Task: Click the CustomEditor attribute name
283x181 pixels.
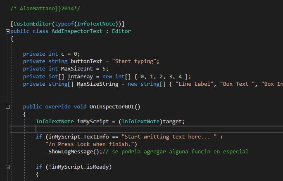Action: [x=33, y=24]
